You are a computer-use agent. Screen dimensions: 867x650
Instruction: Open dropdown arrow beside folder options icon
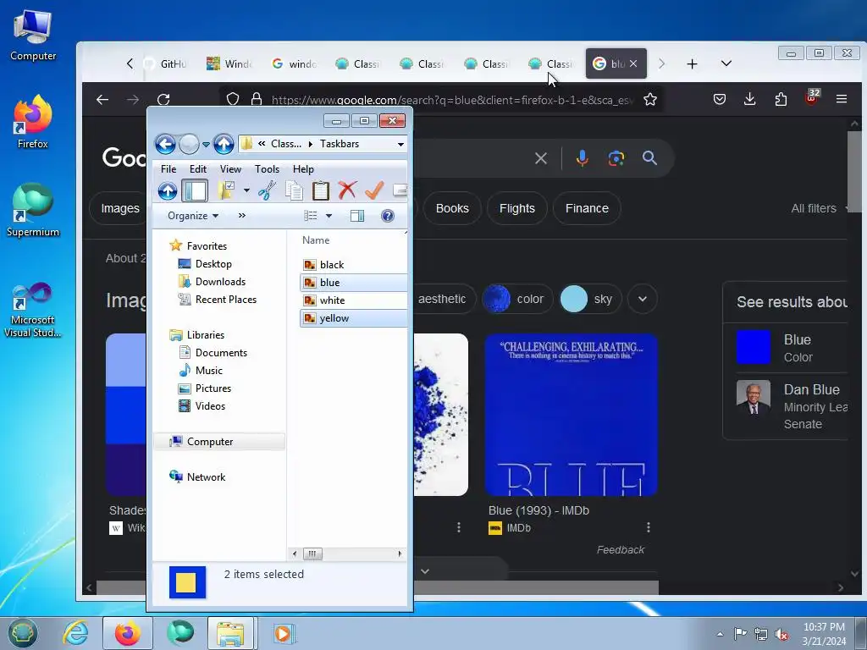(x=246, y=190)
